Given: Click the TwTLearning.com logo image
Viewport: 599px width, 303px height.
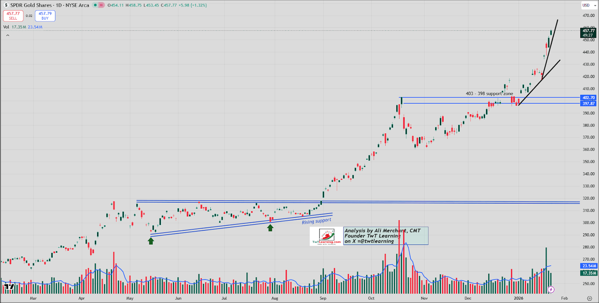Looking at the screenshot, I should click(x=327, y=236).
